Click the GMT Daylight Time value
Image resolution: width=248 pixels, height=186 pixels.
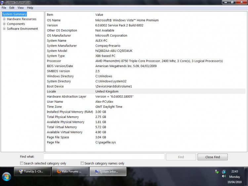(109, 107)
